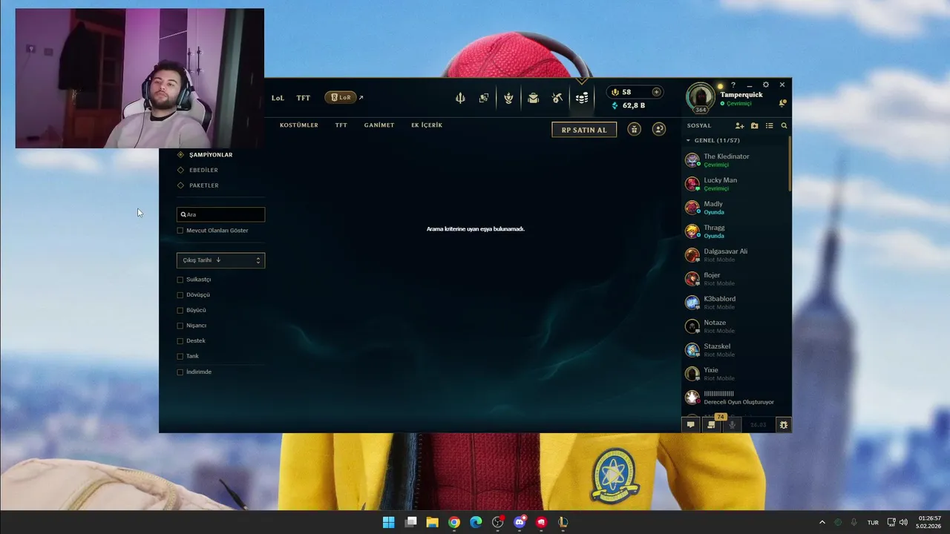
Task: Open the account purchase history icon
Action: [x=658, y=129]
